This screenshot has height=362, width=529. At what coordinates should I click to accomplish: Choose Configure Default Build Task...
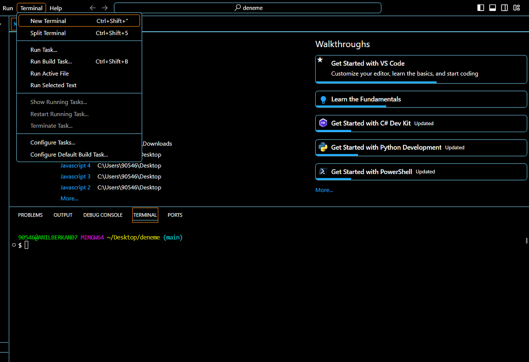[x=79, y=155]
